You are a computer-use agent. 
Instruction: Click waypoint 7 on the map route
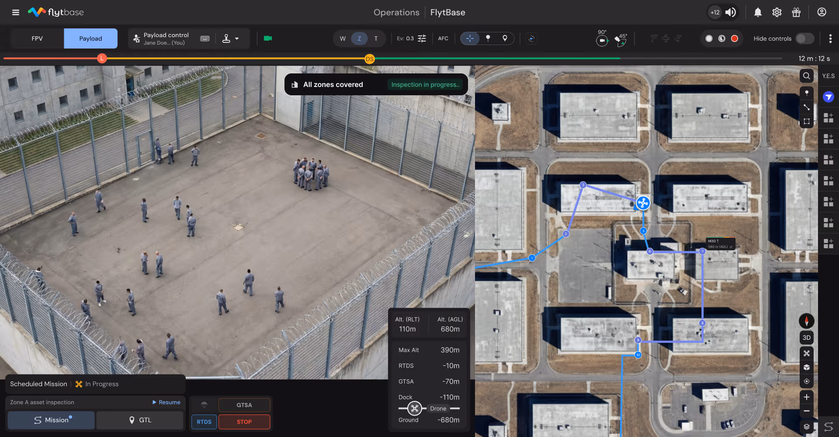pos(702,251)
